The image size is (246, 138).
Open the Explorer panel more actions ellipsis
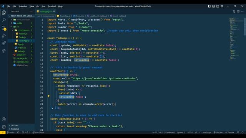[x=31, y=11]
